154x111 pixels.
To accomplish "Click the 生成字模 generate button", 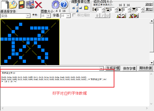I will (x=113, y=68).
